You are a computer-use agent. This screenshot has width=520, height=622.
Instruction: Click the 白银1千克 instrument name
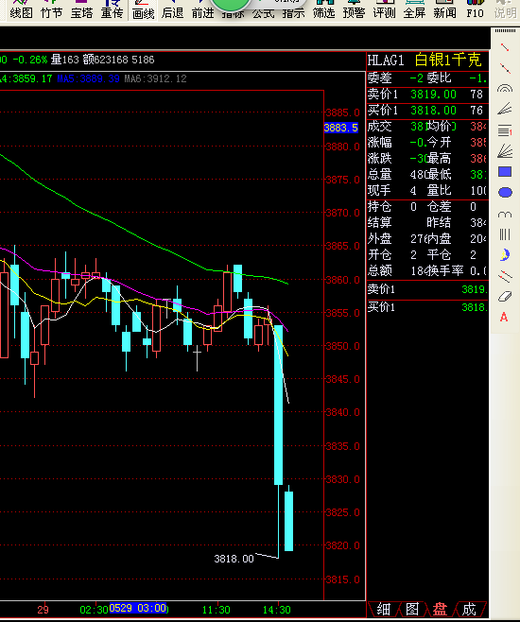pyautogui.click(x=448, y=60)
